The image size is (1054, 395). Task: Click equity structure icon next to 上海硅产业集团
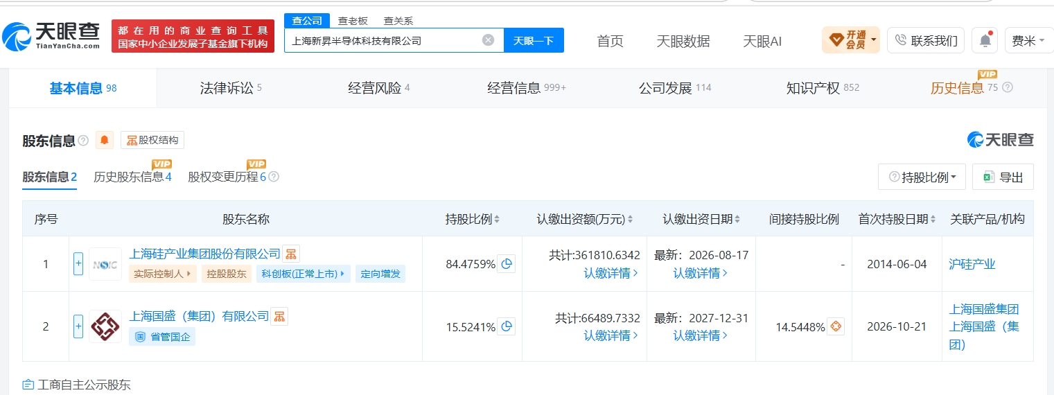pyautogui.click(x=291, y=254)
